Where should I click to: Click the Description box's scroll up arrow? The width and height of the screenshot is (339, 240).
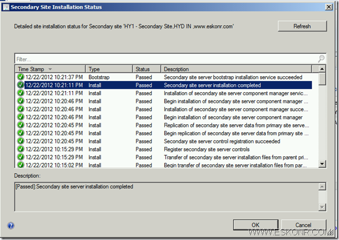pos(322,187)
